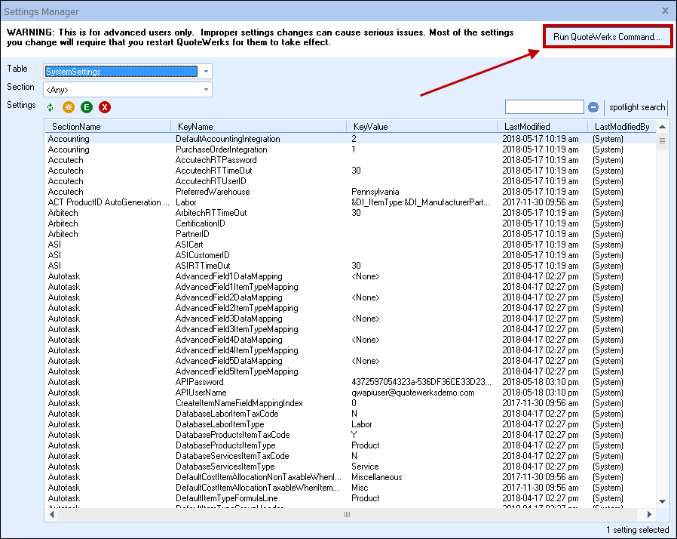Screen dimensions: 677x539
Task: Click into the spotlight search text box
Action: tap(544, 107)
